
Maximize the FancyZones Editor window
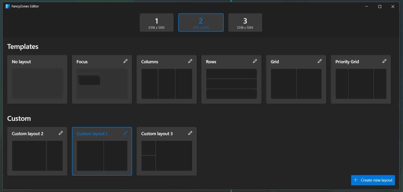click(380, 6)
